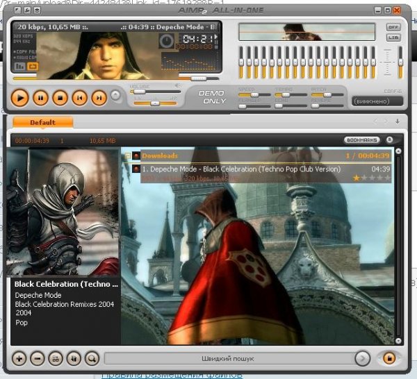Open the playlist tabs down-arrow menu
This screenshot has height=379, width=417.
pos(398,121)
